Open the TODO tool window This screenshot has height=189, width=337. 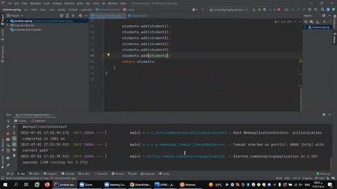coord(34,174)
